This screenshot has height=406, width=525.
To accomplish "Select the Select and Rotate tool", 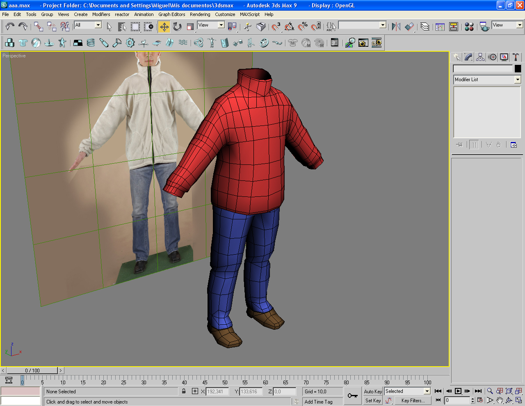I will [177, 27].
